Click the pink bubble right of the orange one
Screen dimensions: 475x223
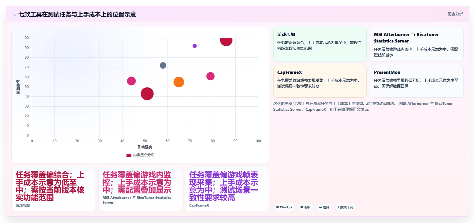pos(210,76)
